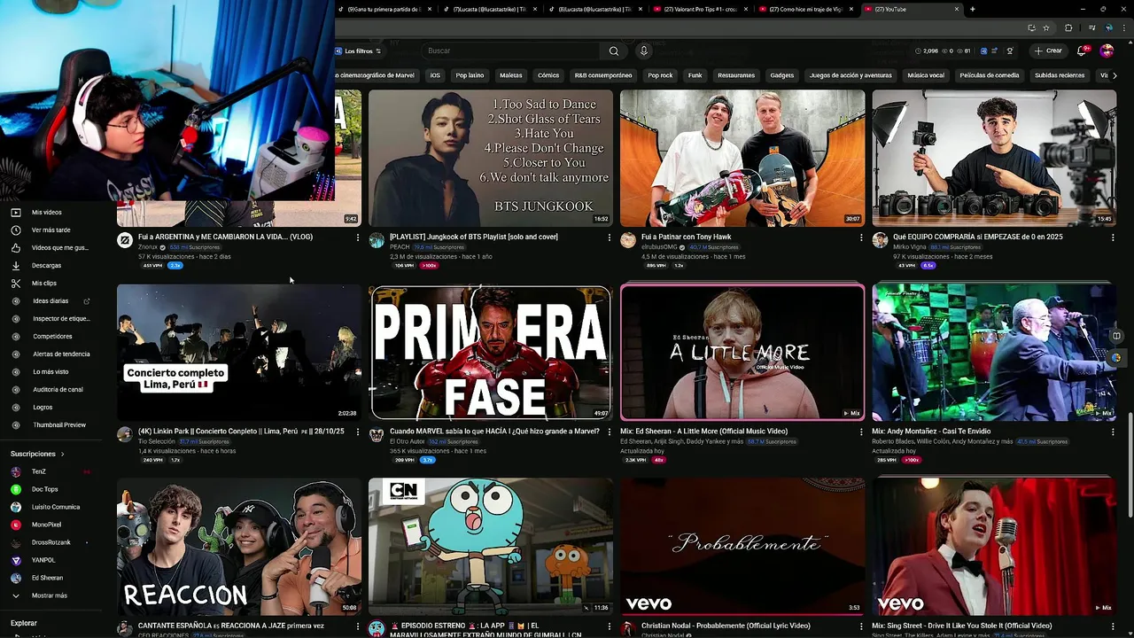The image size is (1134, 638).
Task: Open options for Jungkook playlist video
Action: click(x=610, y=237)
